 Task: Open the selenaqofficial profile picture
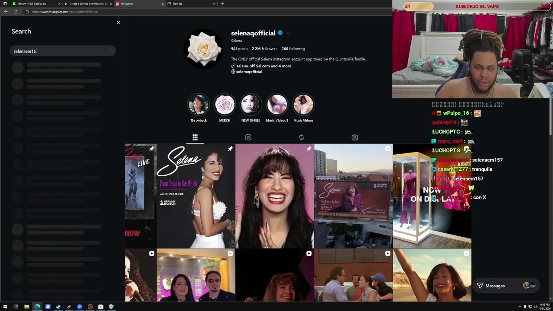tap(204, 49)
